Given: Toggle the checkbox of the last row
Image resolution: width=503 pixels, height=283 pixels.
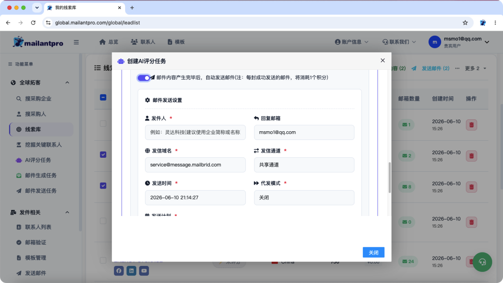Looking at the screenshot, I should click(103, 260).
